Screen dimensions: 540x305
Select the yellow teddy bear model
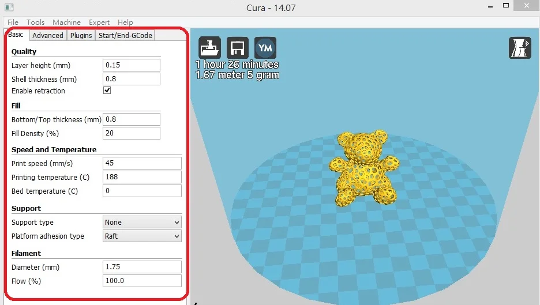(363, 168)
